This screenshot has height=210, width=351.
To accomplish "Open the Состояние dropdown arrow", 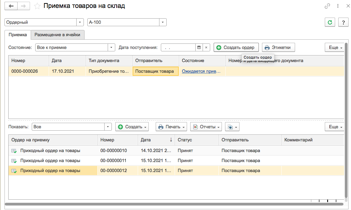I will [x=111, y=47].
